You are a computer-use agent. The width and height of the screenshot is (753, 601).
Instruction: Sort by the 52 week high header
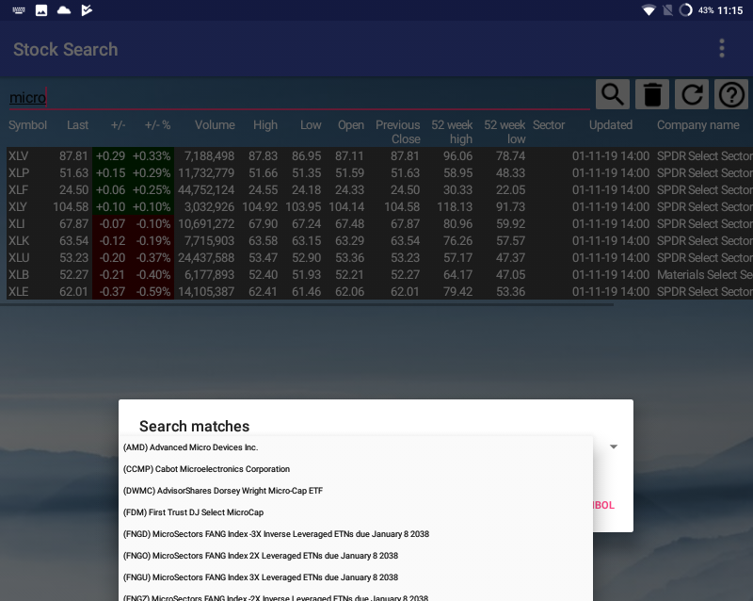[452, 132]
